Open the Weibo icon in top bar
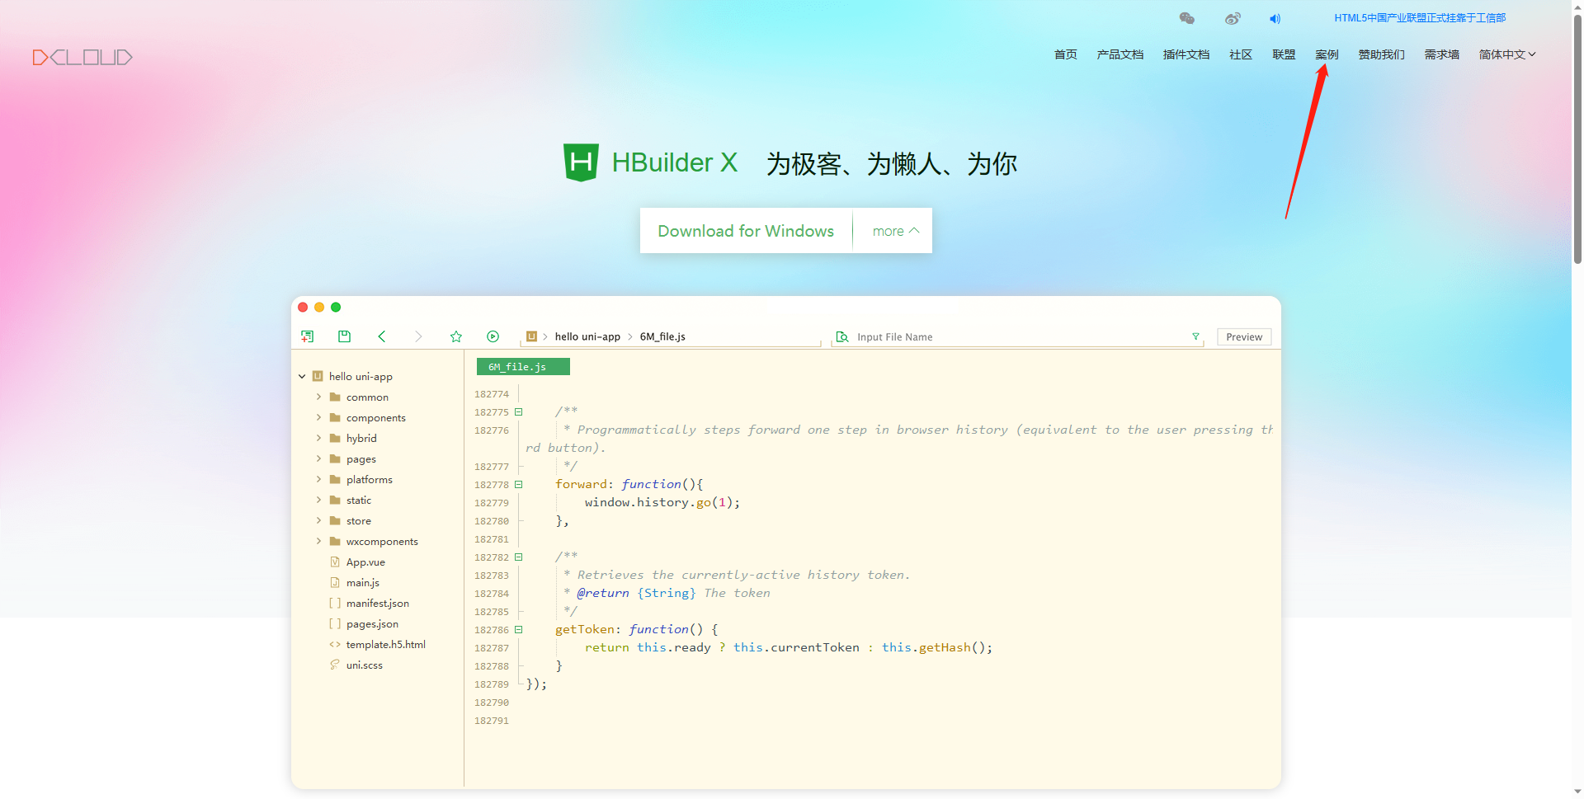The image size is (1584, 799). click(1233, 18)
